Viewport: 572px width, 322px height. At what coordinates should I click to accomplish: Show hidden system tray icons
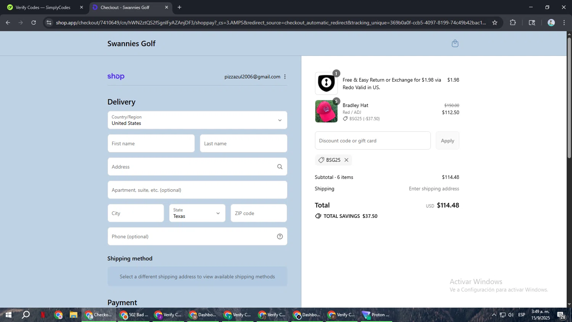tap(494, 315)
